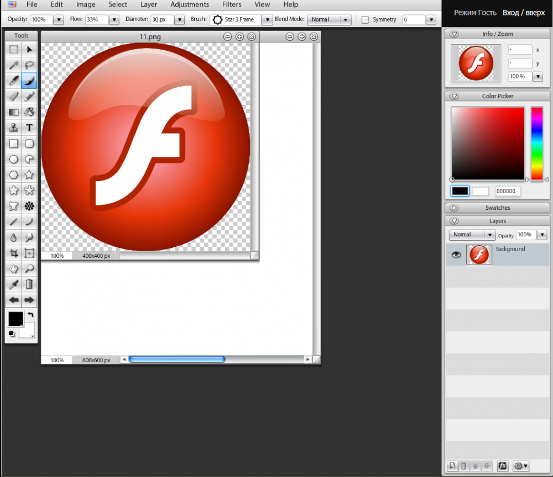This screenshot has width=553, height=477.
Task: Select the Crop tool
Action: coord(14,253)
